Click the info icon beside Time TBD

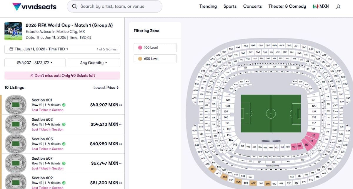tap(89, 38)
